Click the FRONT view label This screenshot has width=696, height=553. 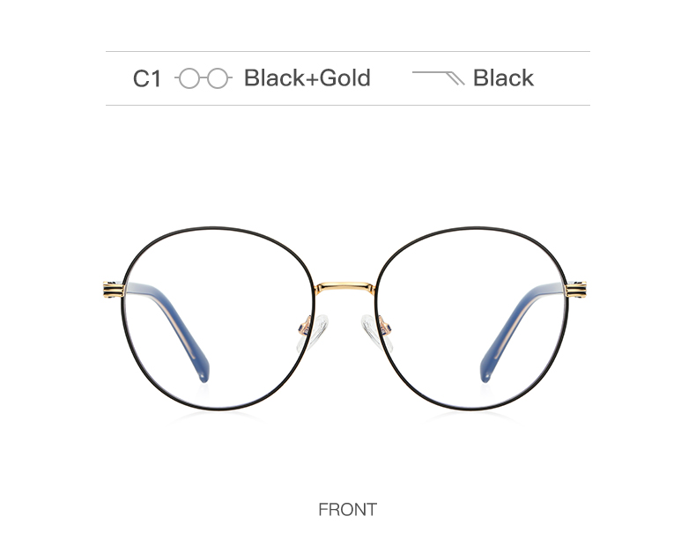point(347,510)
